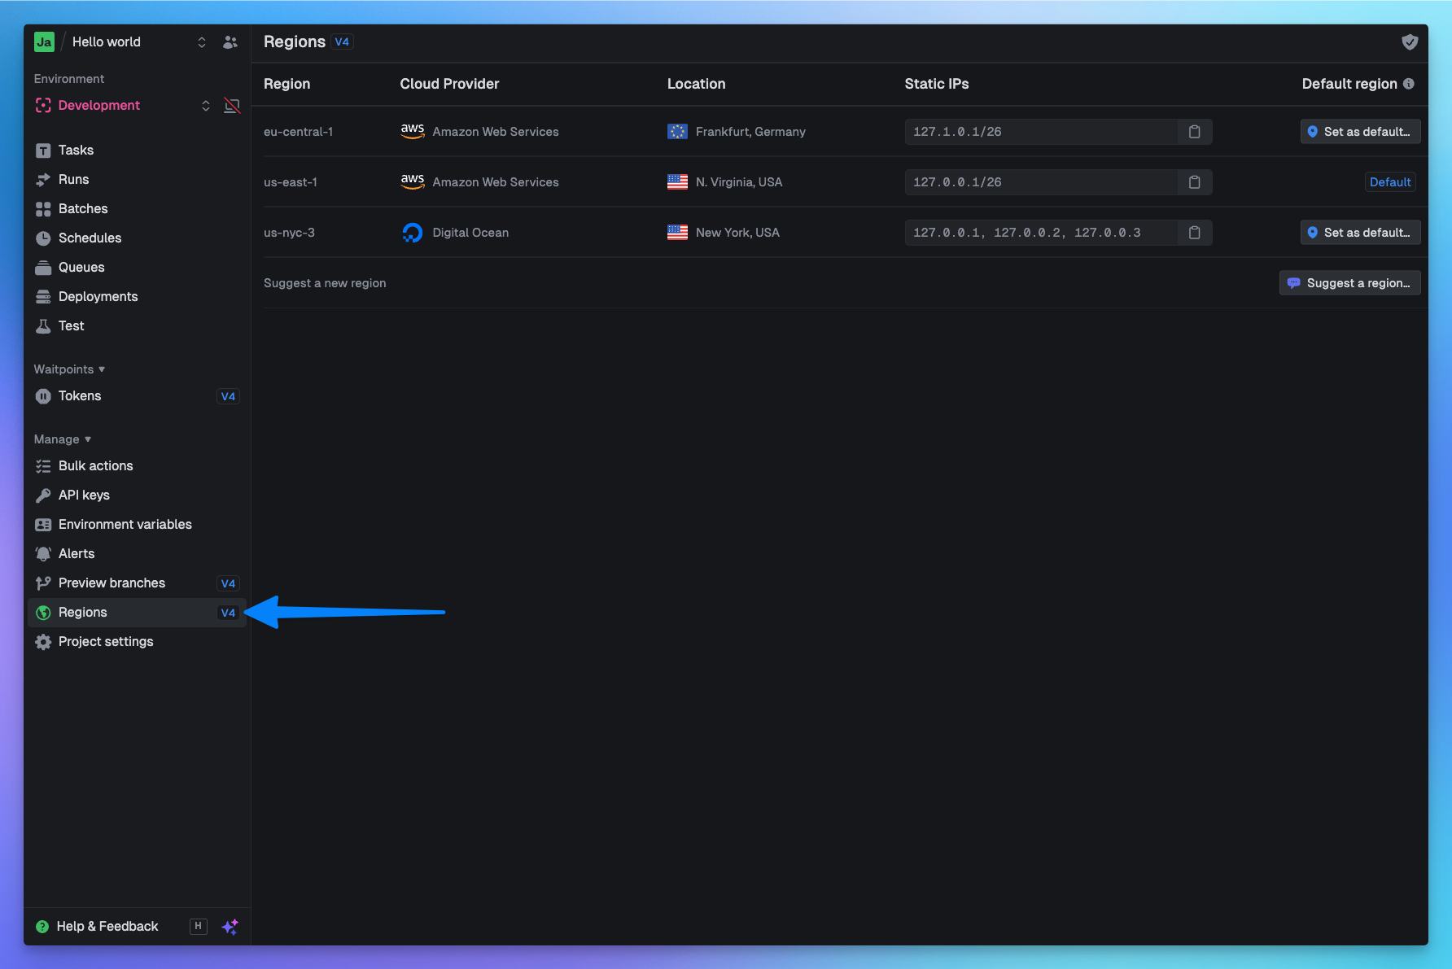Click the AWS logo in eu-central-1 row
This screenshot has width=1452, height=969.
(x=413, y=132)
